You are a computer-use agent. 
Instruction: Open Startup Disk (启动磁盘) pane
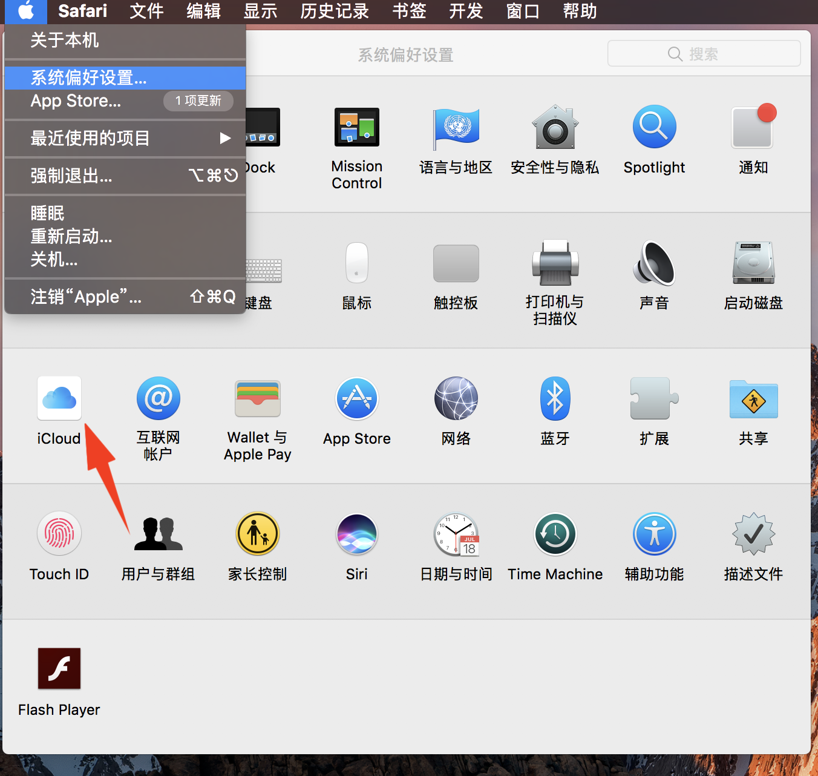(753, 263)
